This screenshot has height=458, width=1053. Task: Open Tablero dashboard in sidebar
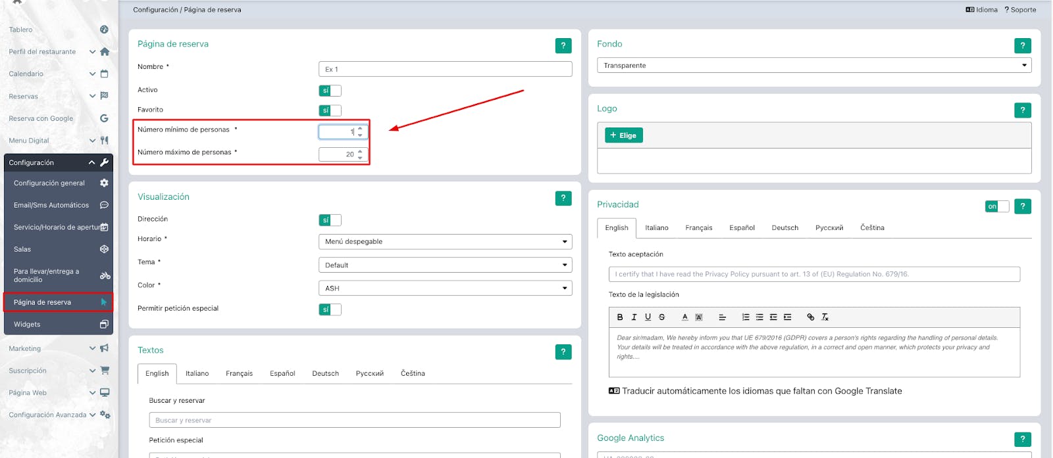(58, 30)
